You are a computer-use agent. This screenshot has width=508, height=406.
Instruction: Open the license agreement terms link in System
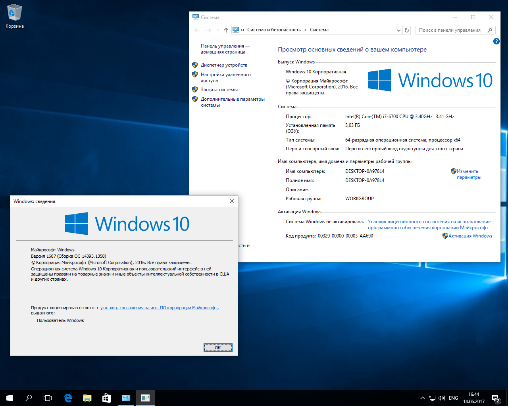(429, 224)
